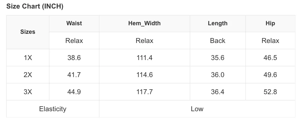The width and height of the screenshot is (304, 124).
Task: Click the 52.8 hip value
Action: [x=270, y=92]
